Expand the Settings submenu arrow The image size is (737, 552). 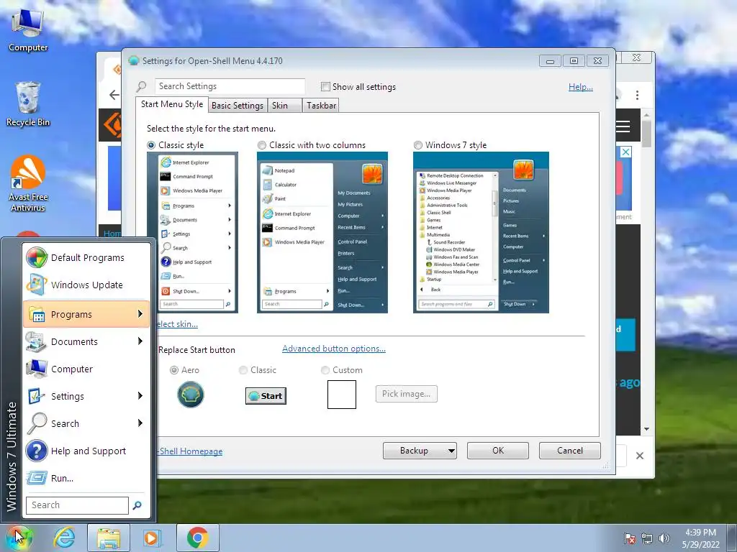point(140,396)
